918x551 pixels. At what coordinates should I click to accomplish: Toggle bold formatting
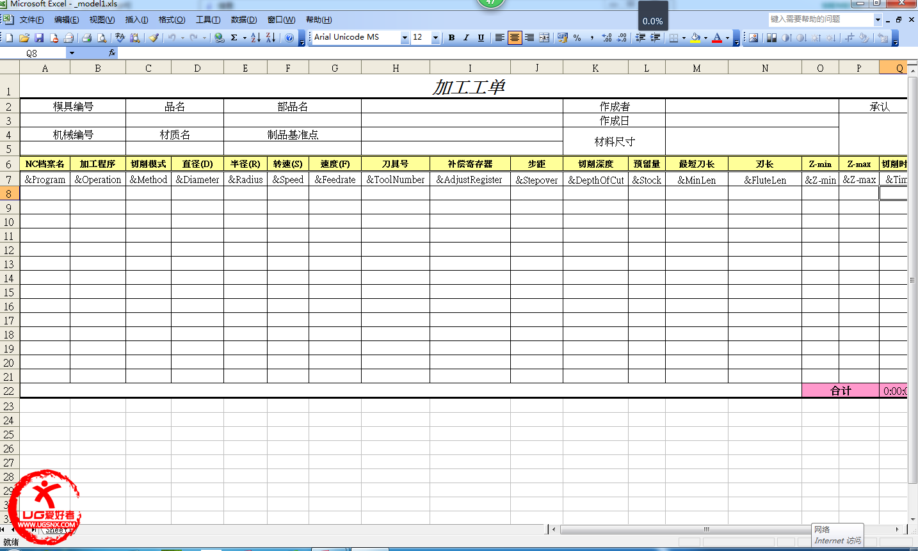pyautogui.click(x=451, y=38)
